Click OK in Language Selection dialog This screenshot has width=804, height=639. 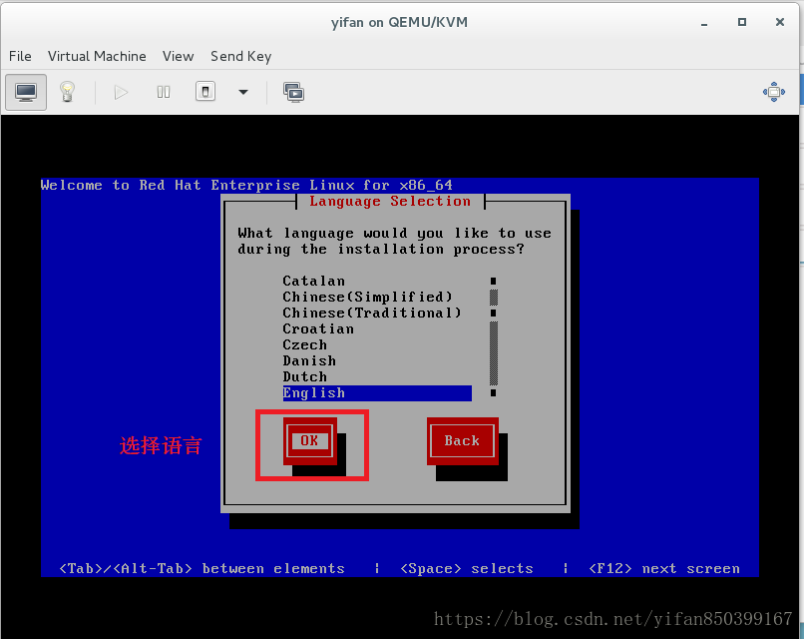click(309, 441)
